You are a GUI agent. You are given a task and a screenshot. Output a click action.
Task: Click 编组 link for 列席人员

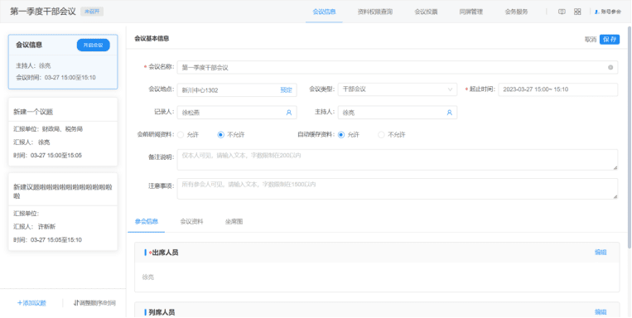pos(601,312)
